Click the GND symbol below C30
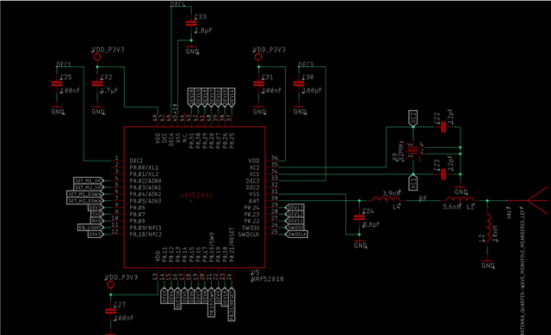The image size is (551, 335). [300, 111]
